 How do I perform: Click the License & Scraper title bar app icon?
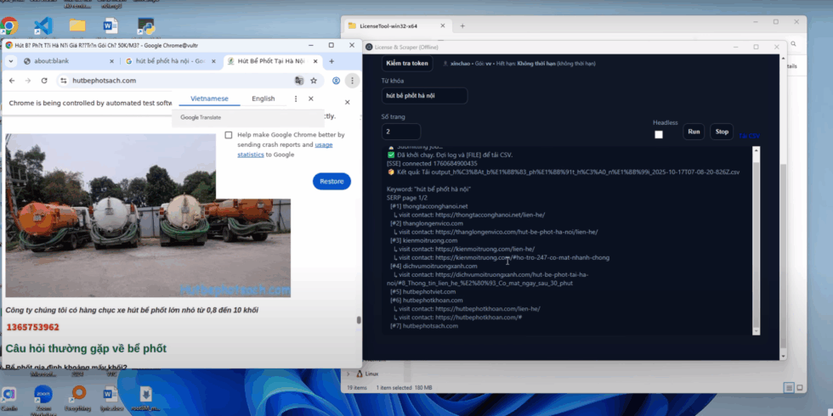point(369,48)
